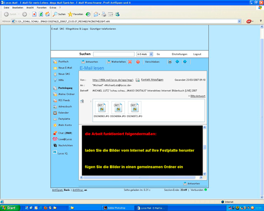Click the message body horizontal scrollbar

click(x=141, y=177)
